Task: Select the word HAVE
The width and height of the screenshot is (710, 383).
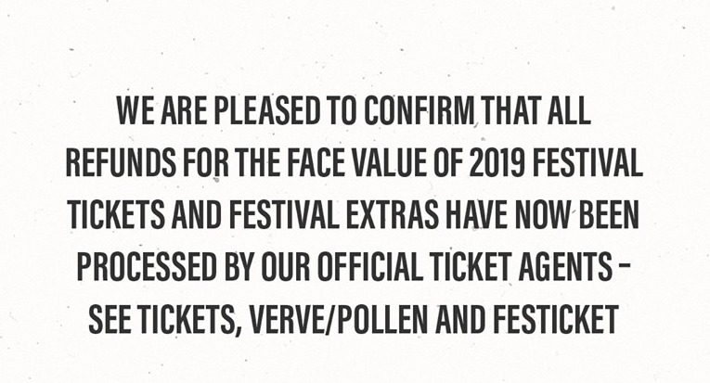Action: point(476,215)
